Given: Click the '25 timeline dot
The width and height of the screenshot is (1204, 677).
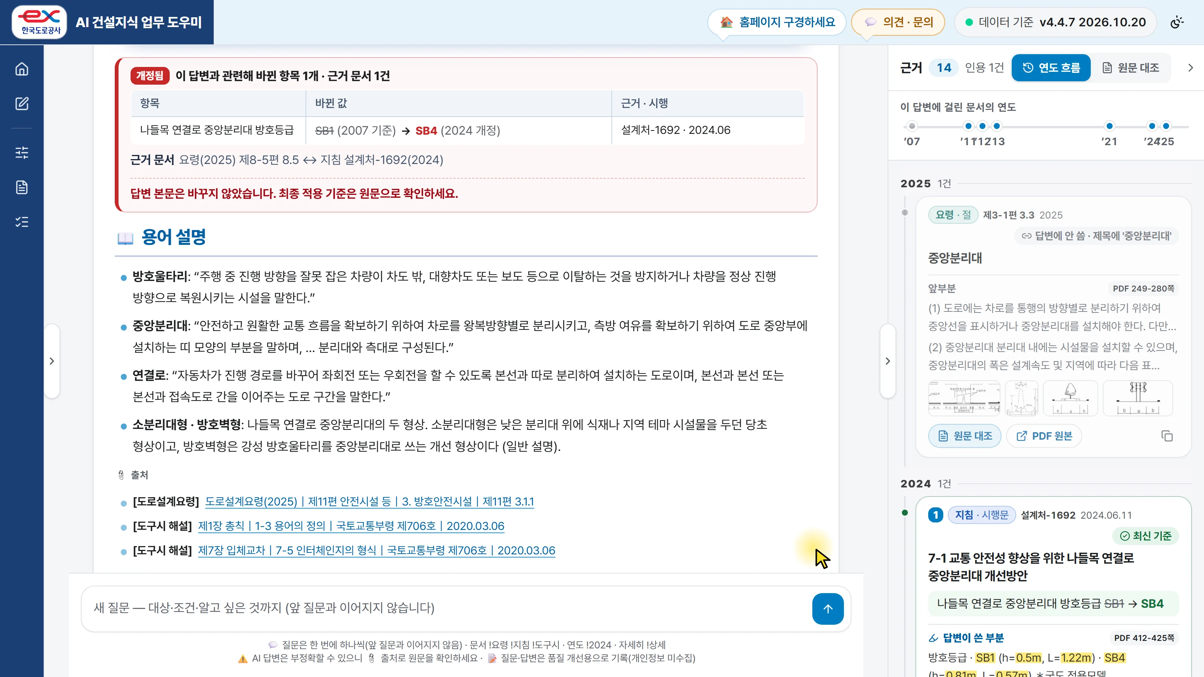Looking at the screenshot, I should coord(1166,126).
